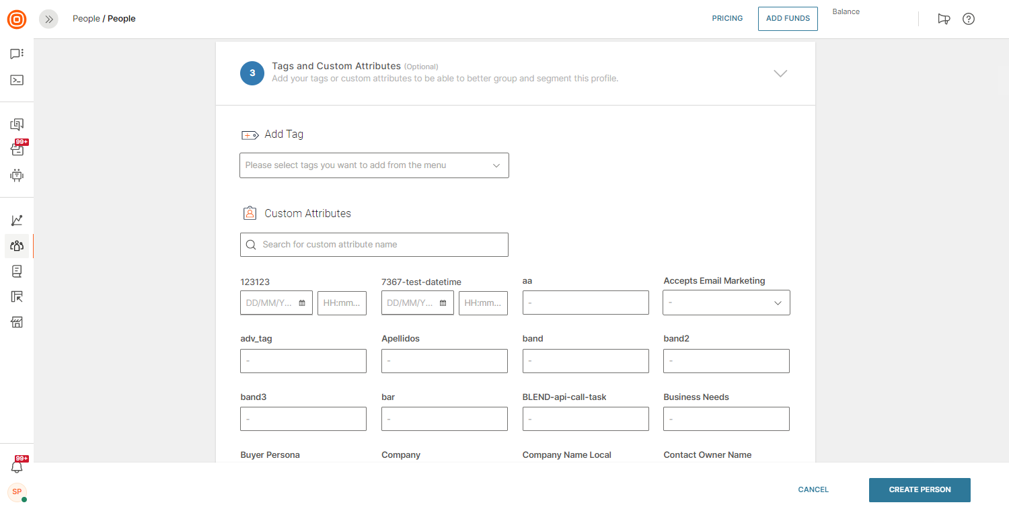Open the help question mark icon
1009x515 pixels.
pyautogui.click(x=968, y=19)
